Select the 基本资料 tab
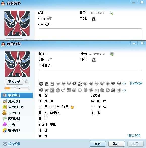The image size is (146, 148). point(17,96)
